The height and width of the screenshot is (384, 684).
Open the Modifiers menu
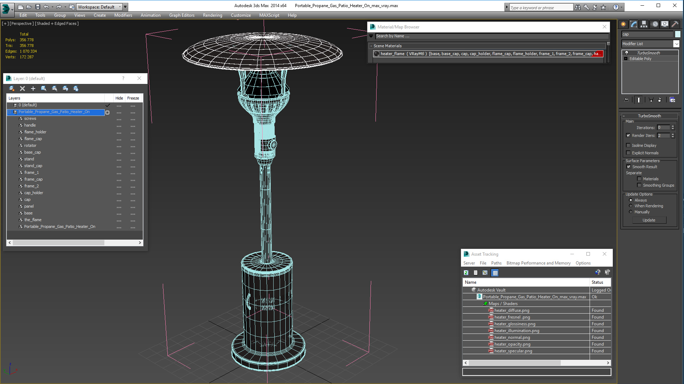[x=123, y=15]
